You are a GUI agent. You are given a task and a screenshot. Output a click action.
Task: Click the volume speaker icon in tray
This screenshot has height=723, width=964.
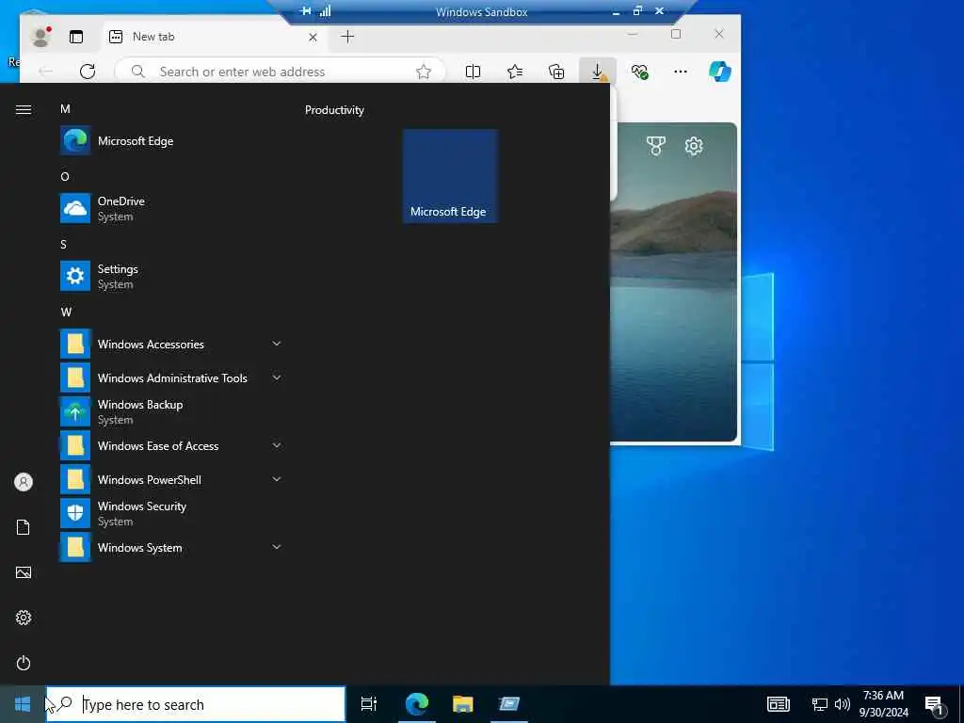[843, 704]
